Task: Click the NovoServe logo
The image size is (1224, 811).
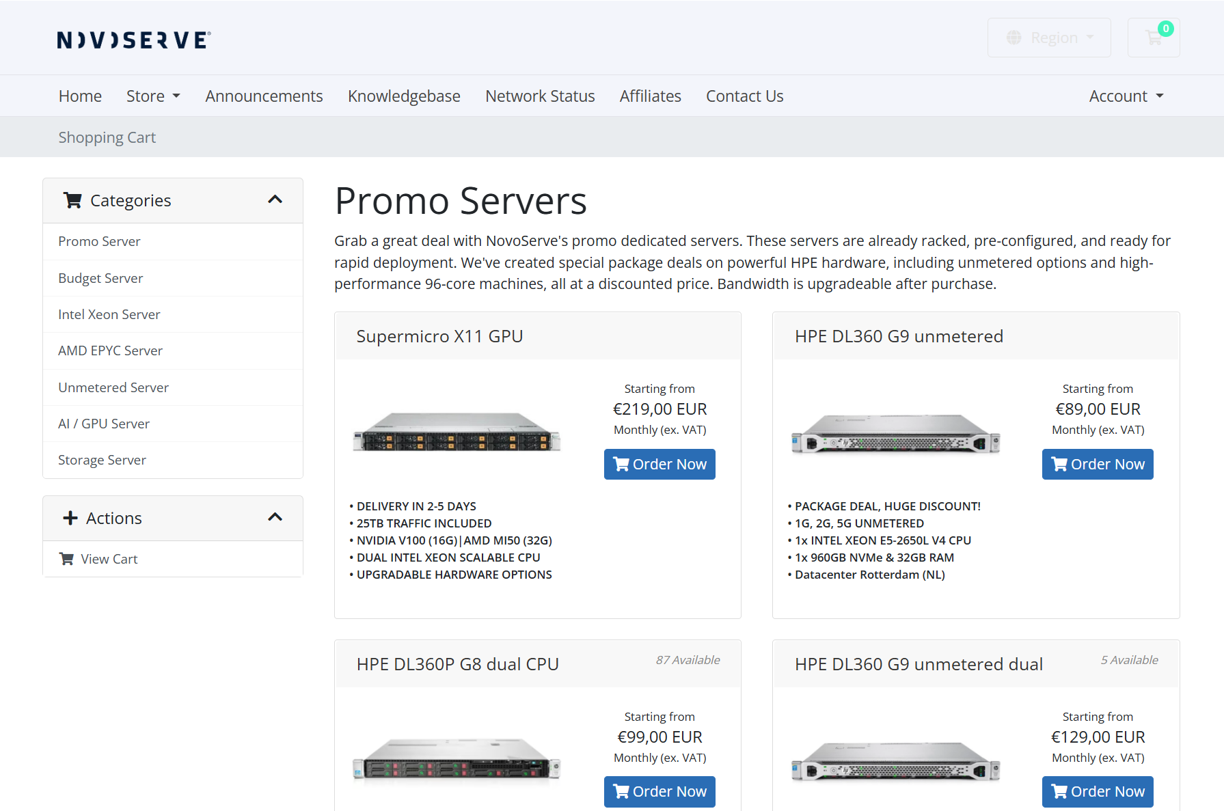Action: 134,40
